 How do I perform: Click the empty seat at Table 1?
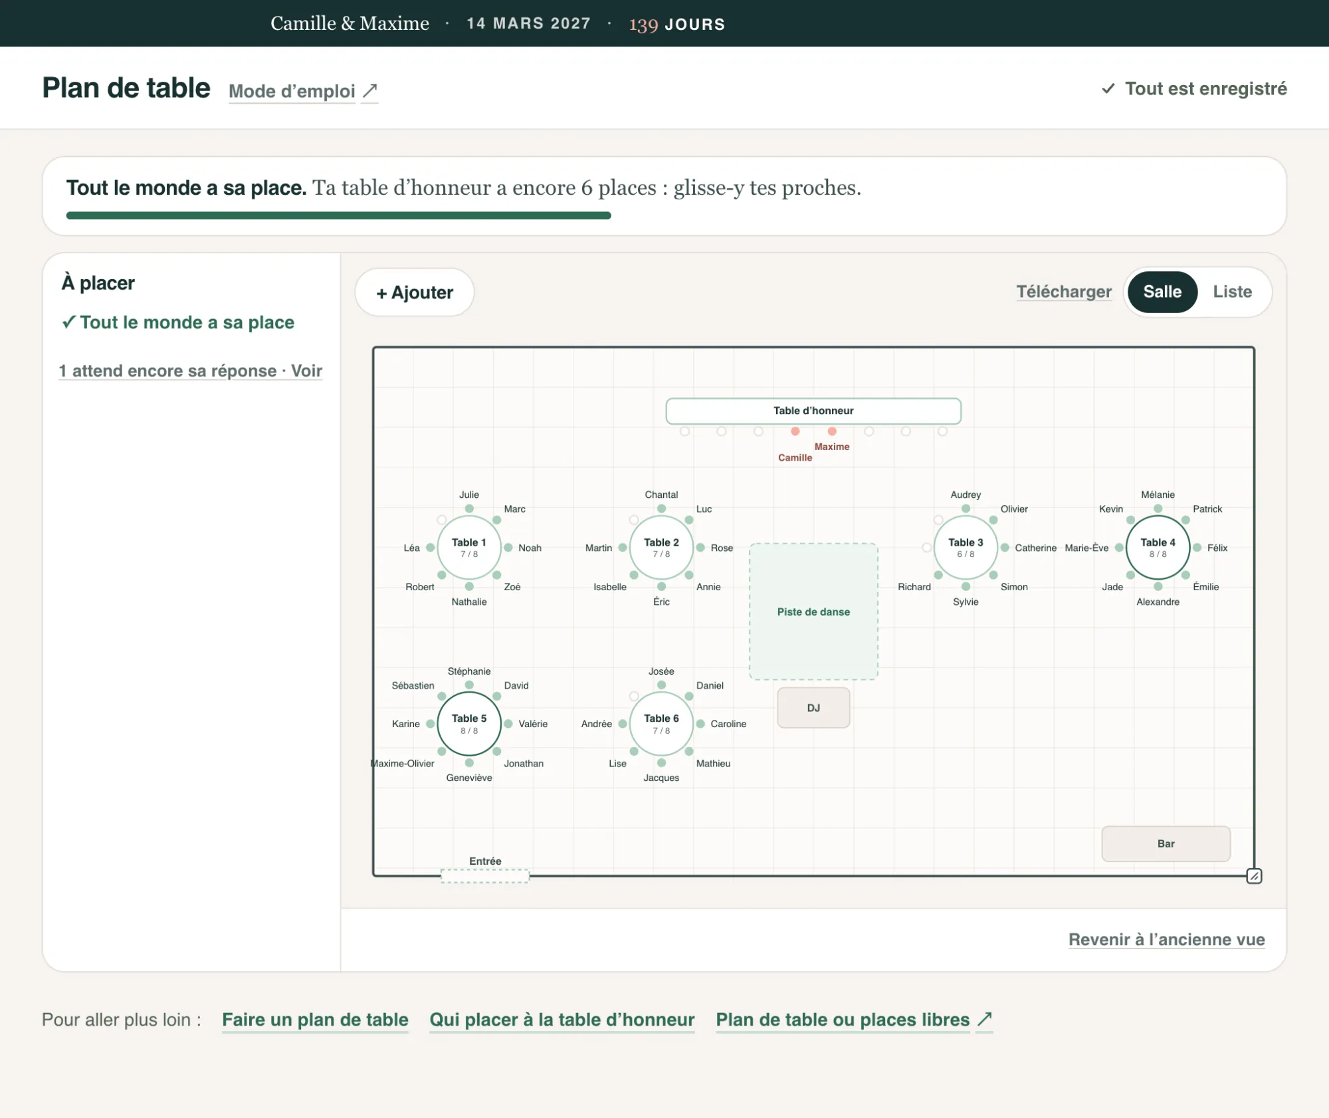point(442,520)
